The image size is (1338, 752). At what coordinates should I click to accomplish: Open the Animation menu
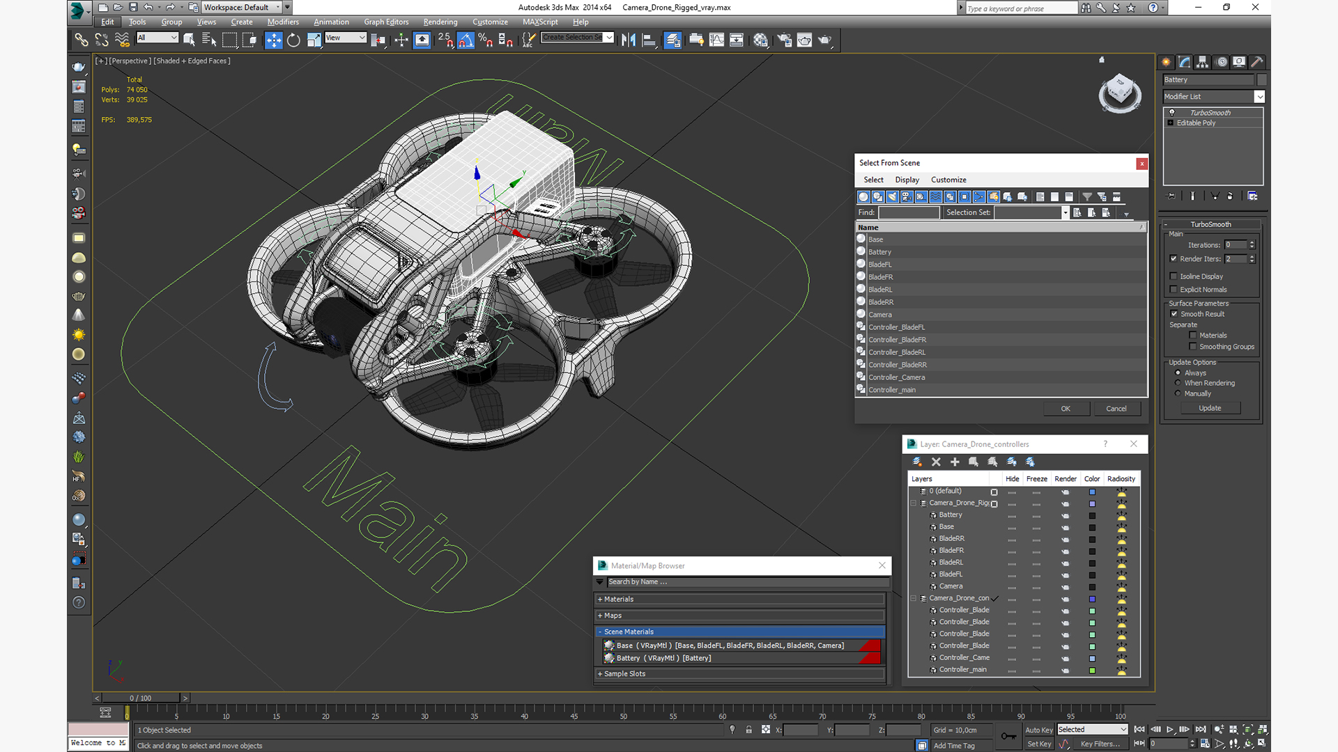coord(331,22)
